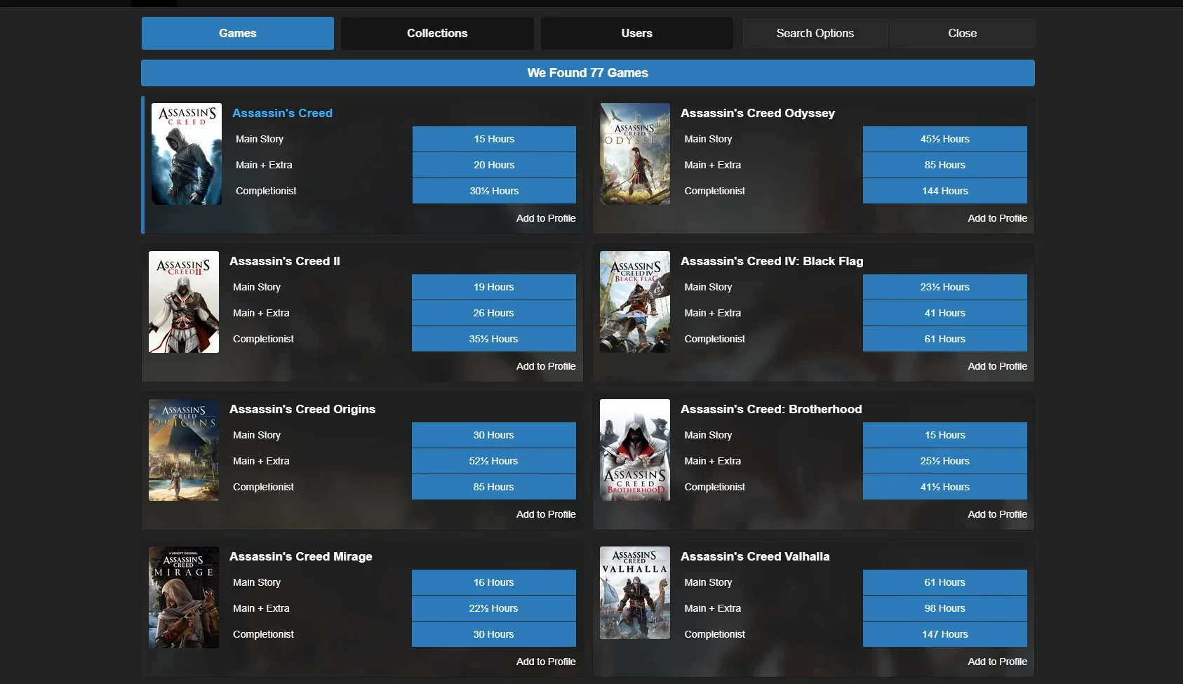Add Assassin's Creed Odyssey to profile
This screenshot has width=1183, height=684.
pyautogui.click(x=997, y=218)
